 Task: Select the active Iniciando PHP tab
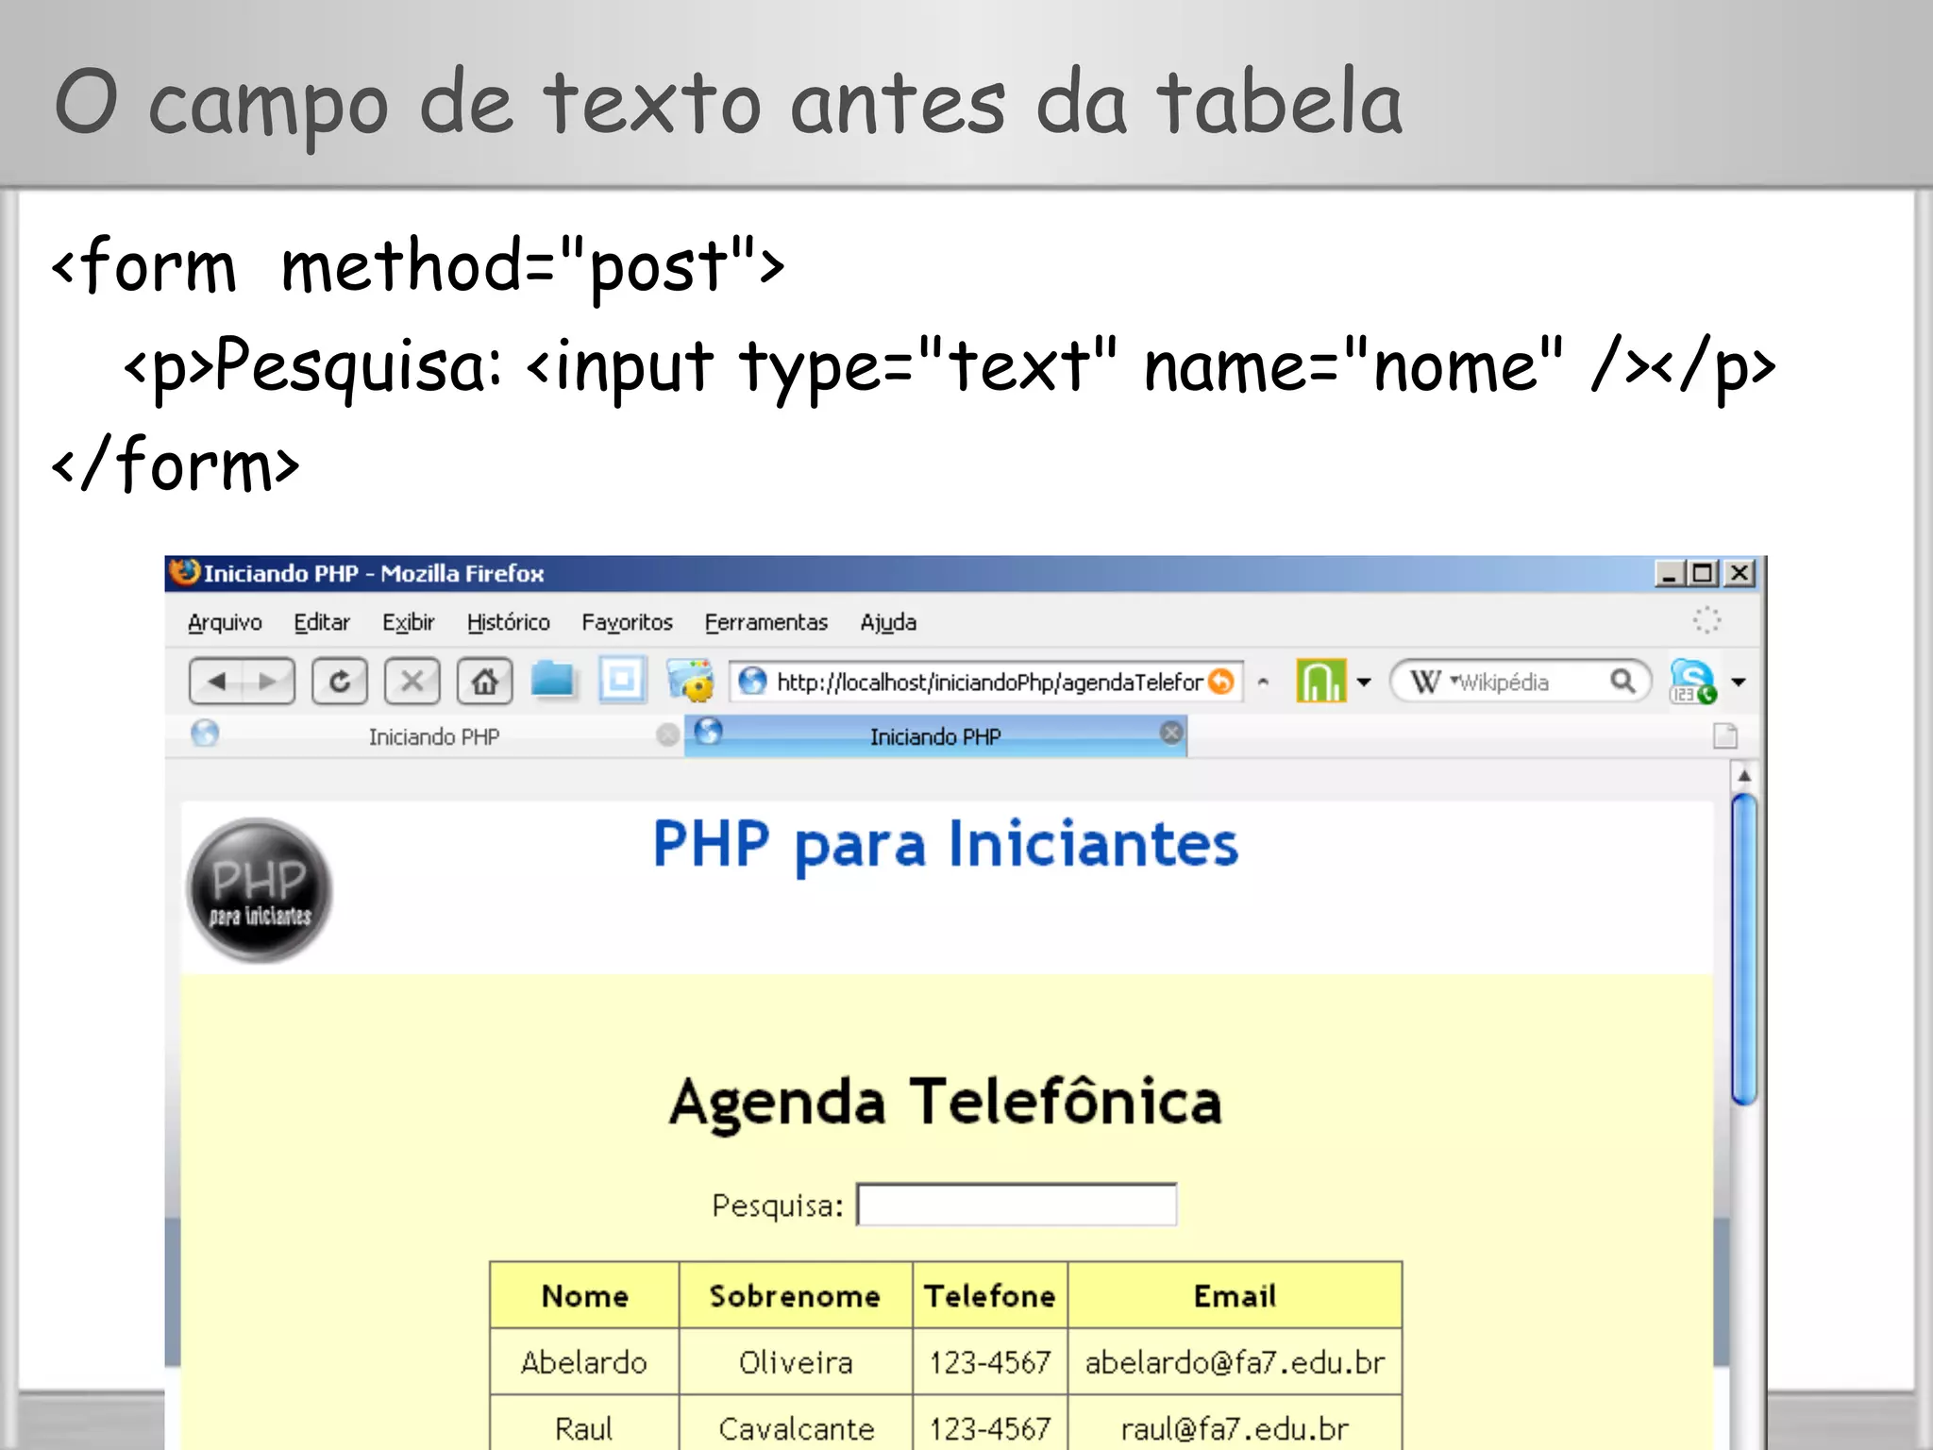tap(935, 736)
